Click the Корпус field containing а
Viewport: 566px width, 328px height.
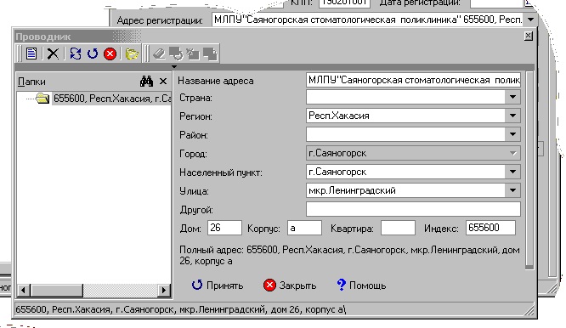pyautogui.click(x=304, y=228)
